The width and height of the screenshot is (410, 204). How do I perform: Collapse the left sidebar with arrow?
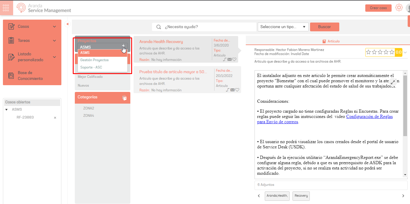pos(68,24)
